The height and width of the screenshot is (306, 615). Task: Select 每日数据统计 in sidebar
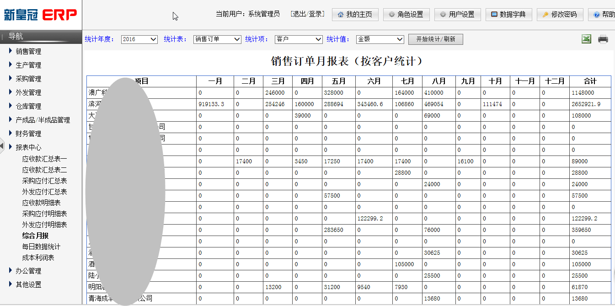[x=41, y=247]
